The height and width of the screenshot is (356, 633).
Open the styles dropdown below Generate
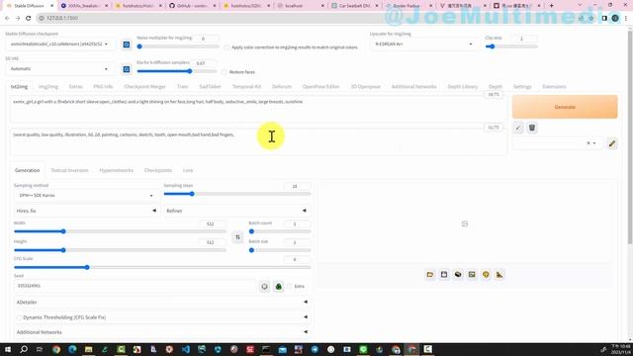click(x=557, y=143)
